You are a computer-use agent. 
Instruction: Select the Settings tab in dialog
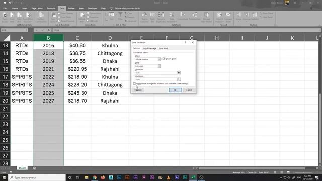tap(137, 48)
